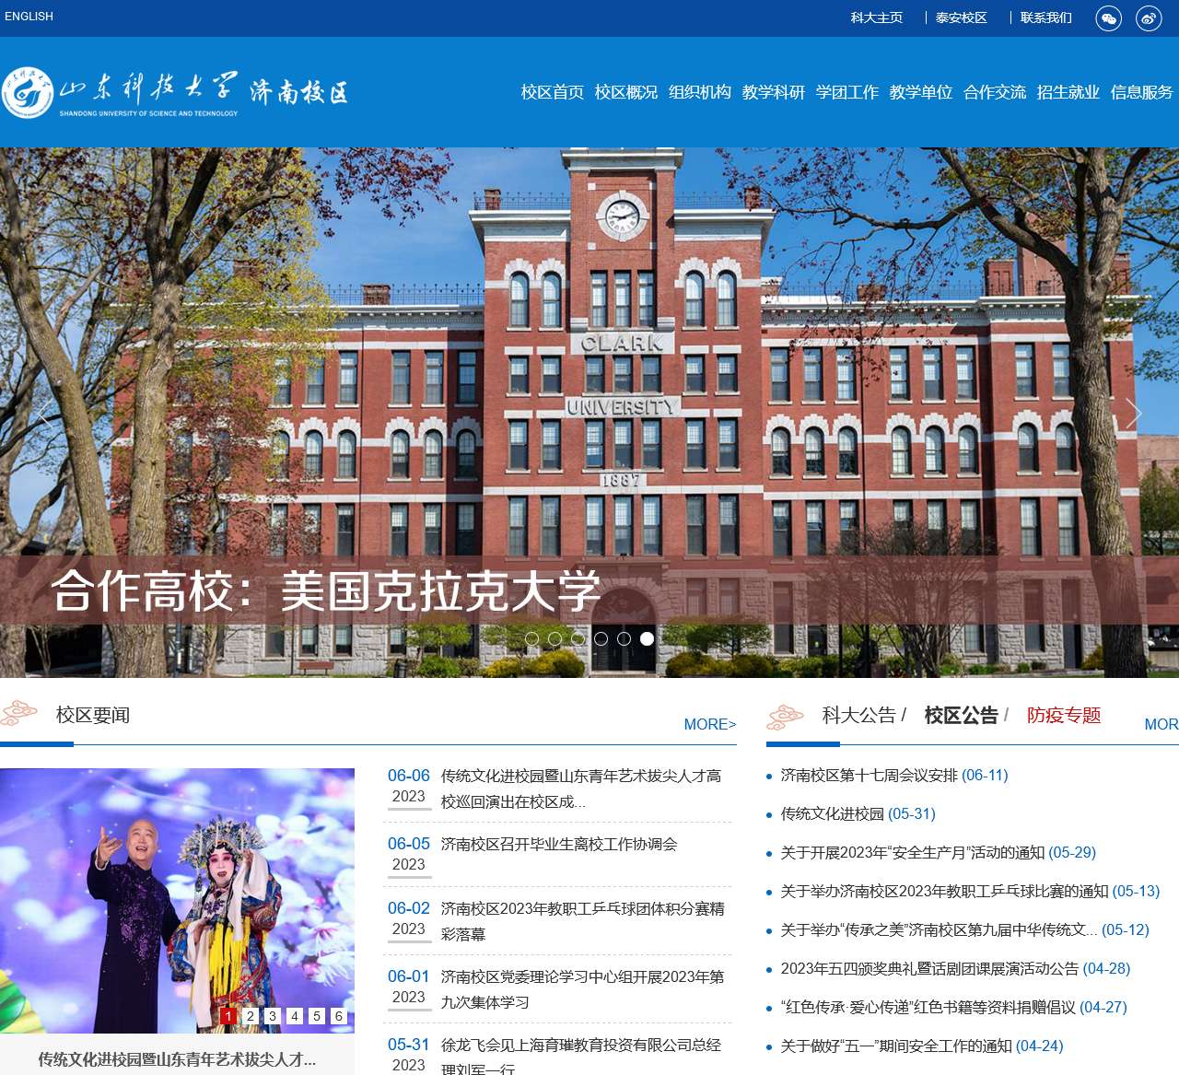Go to the next banner slide arrow
The image size is (1179, 1075).
point(1134,414)
